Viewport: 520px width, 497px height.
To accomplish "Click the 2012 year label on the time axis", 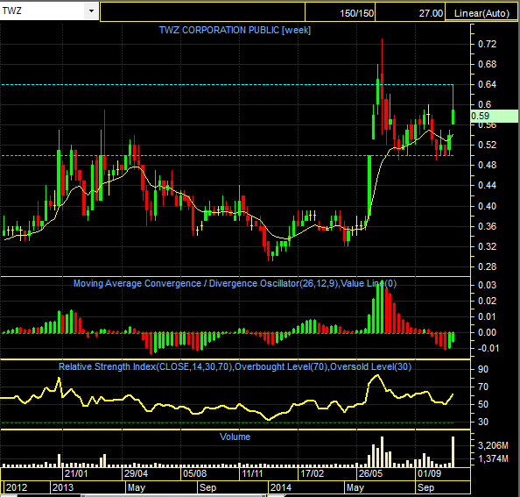I will 17,487.
